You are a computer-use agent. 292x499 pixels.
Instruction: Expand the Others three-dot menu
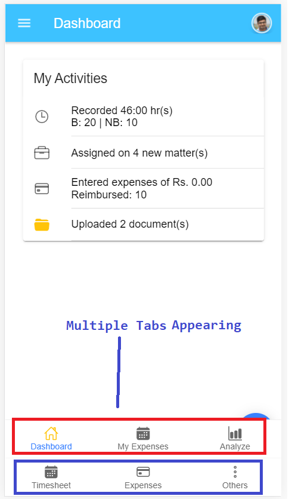click(x=235, y=472)
